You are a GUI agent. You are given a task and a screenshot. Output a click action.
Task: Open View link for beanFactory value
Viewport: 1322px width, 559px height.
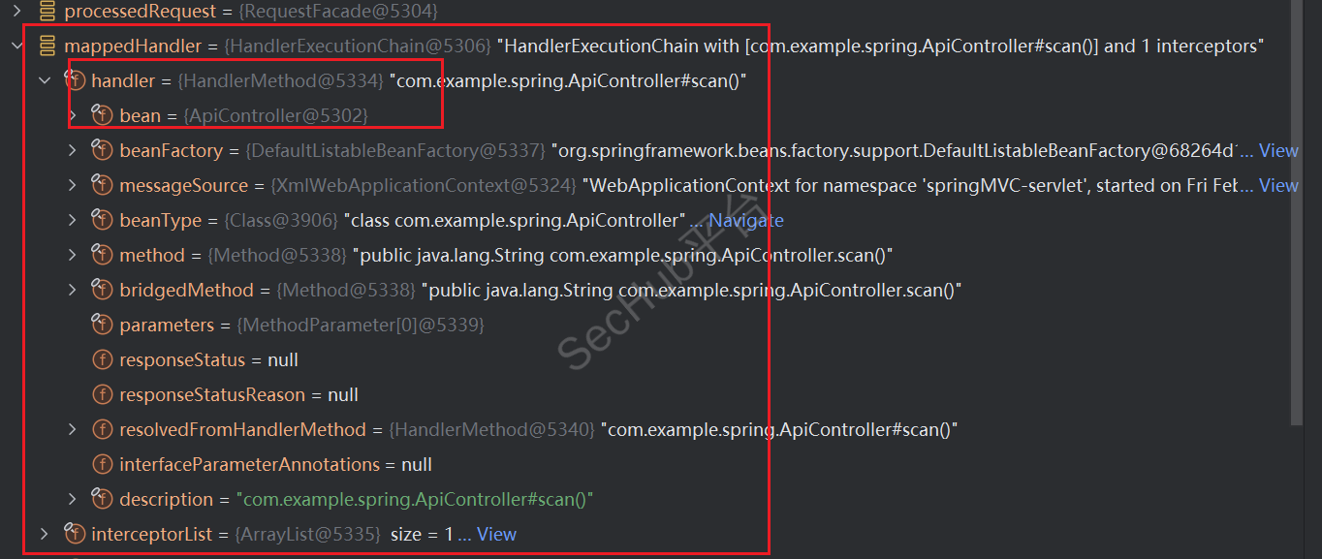(1277, 151)
